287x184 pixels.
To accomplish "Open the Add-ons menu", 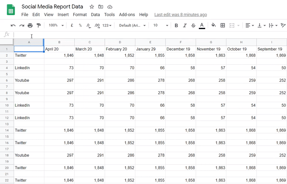I will (127, 15).
